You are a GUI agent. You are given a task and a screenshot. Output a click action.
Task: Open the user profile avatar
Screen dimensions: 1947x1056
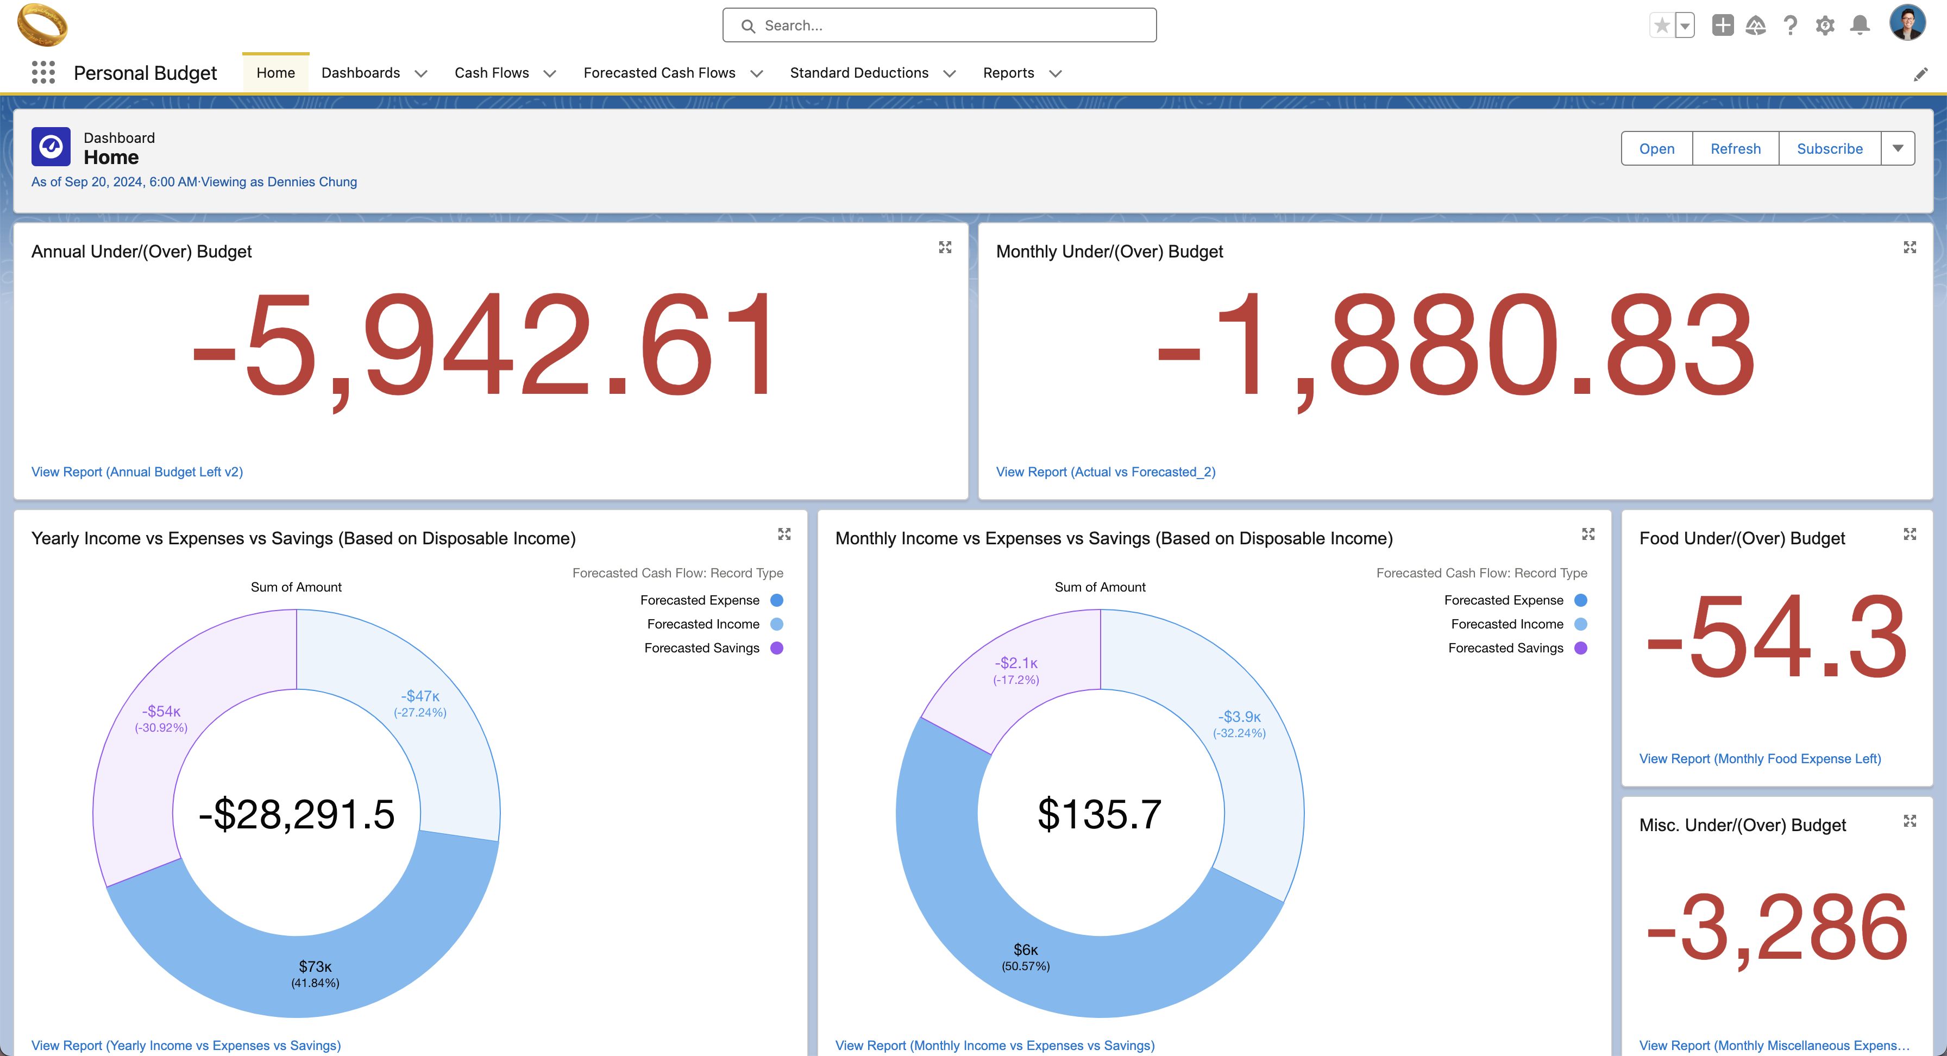(1907, 23)
